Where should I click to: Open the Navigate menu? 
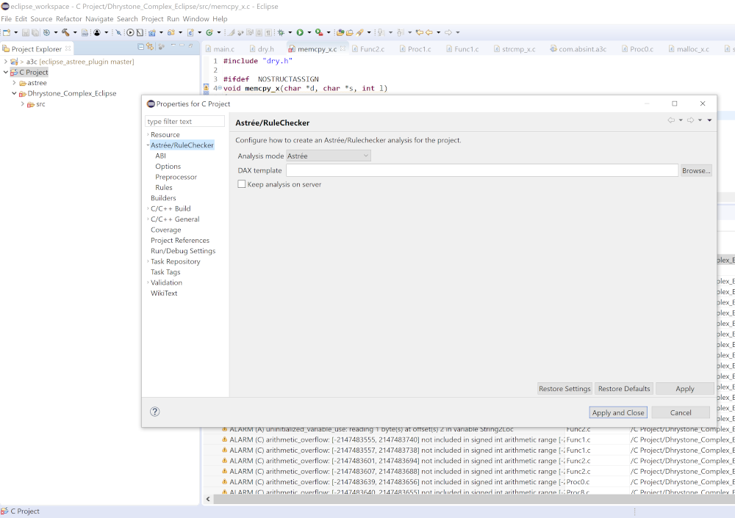(99, 19)
